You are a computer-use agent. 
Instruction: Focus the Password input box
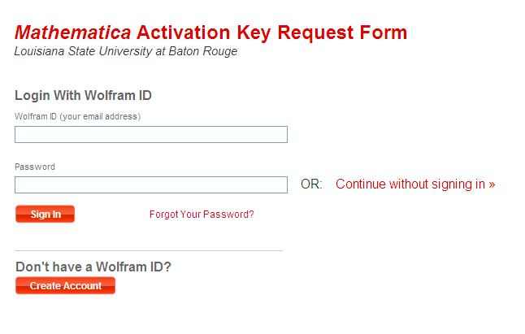151,185
